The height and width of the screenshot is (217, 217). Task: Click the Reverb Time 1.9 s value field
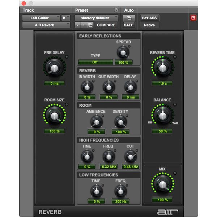tap(162, 83)
